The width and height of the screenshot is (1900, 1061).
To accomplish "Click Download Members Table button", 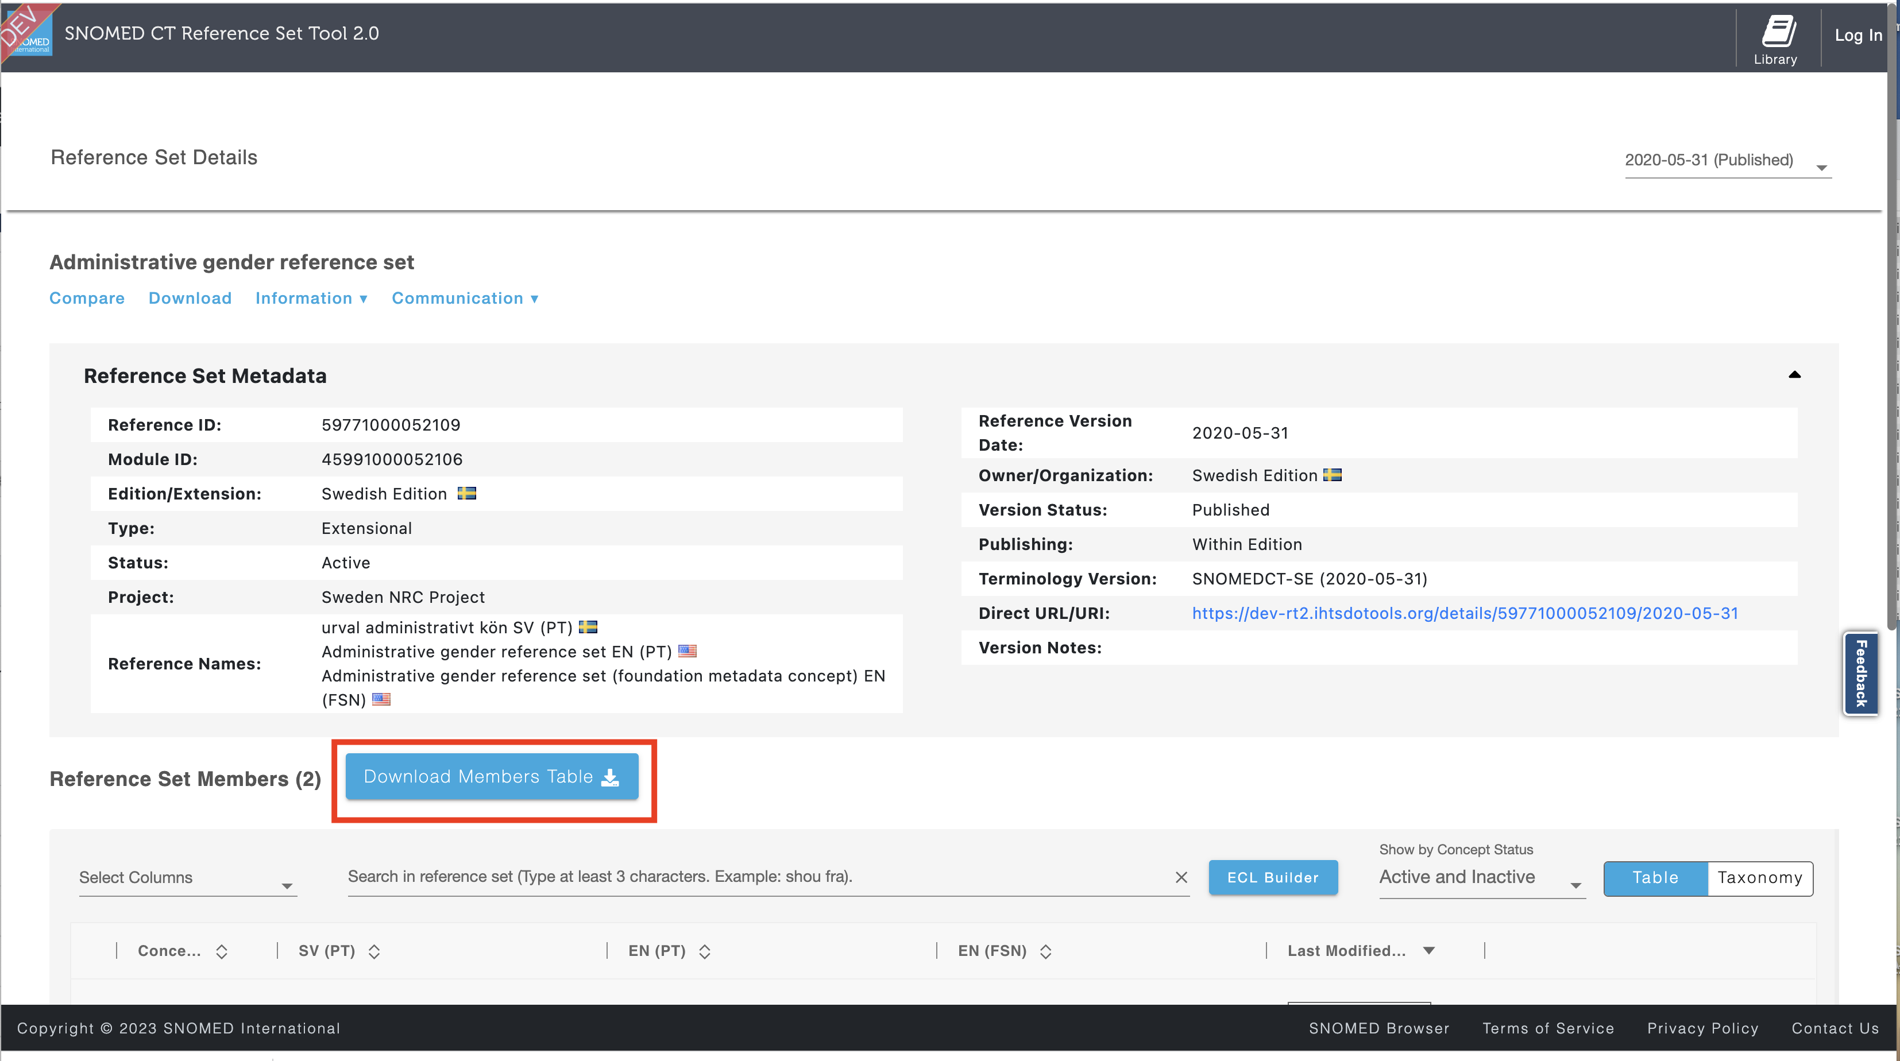I will click(492, 776).
